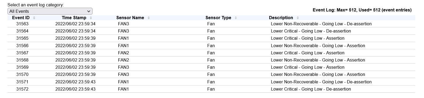The width and height of the screenshot is (424, 98).
Task: Click the Description column header text
Action: (281, 18)
